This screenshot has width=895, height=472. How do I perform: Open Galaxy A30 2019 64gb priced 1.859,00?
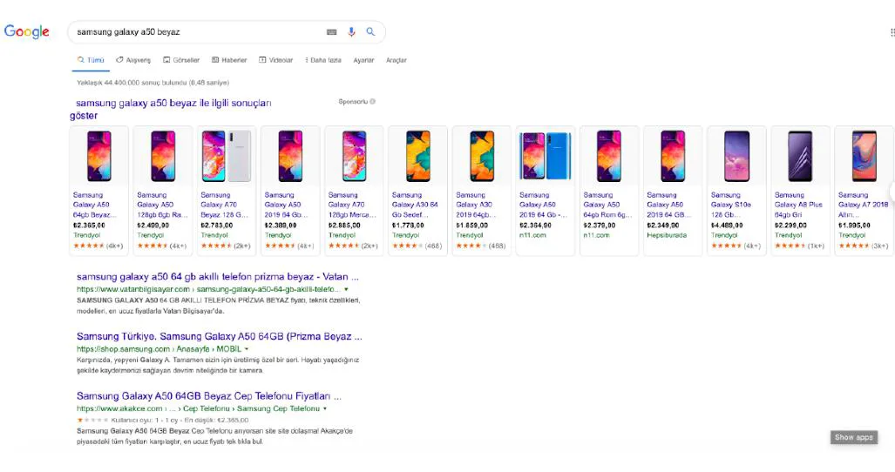point(482,191)
